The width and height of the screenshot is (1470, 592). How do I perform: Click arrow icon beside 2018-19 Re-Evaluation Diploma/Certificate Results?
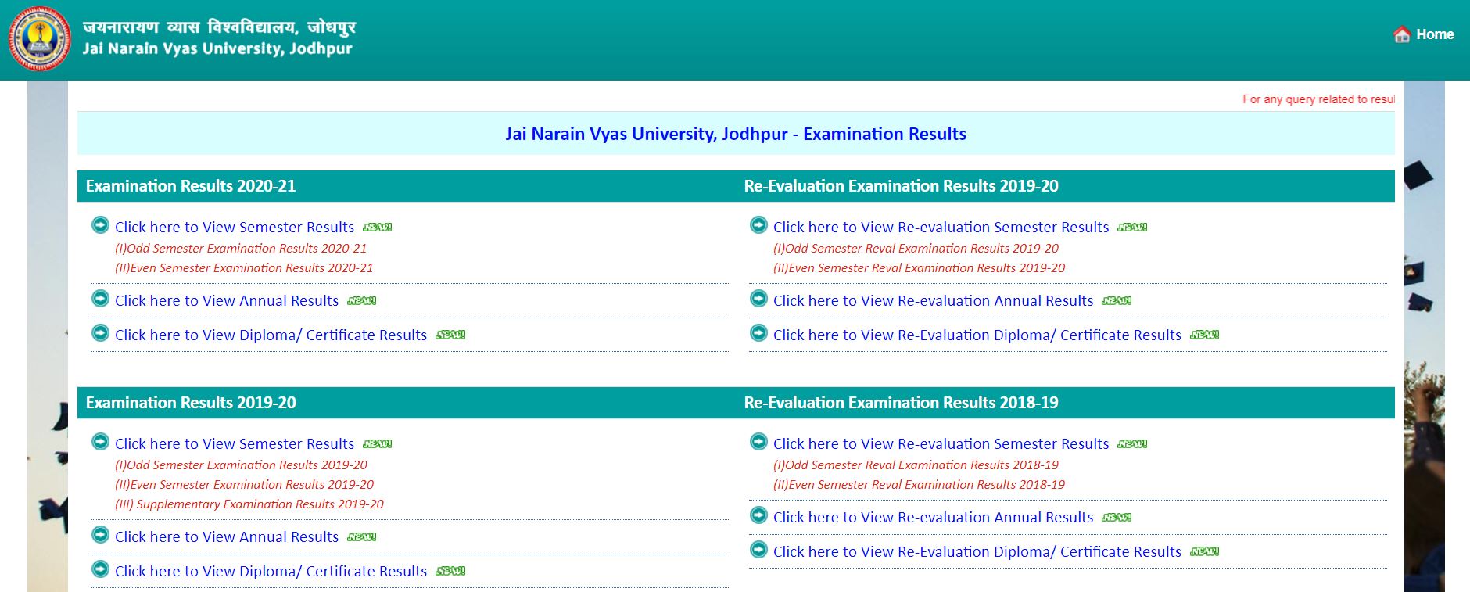[758, 550]
